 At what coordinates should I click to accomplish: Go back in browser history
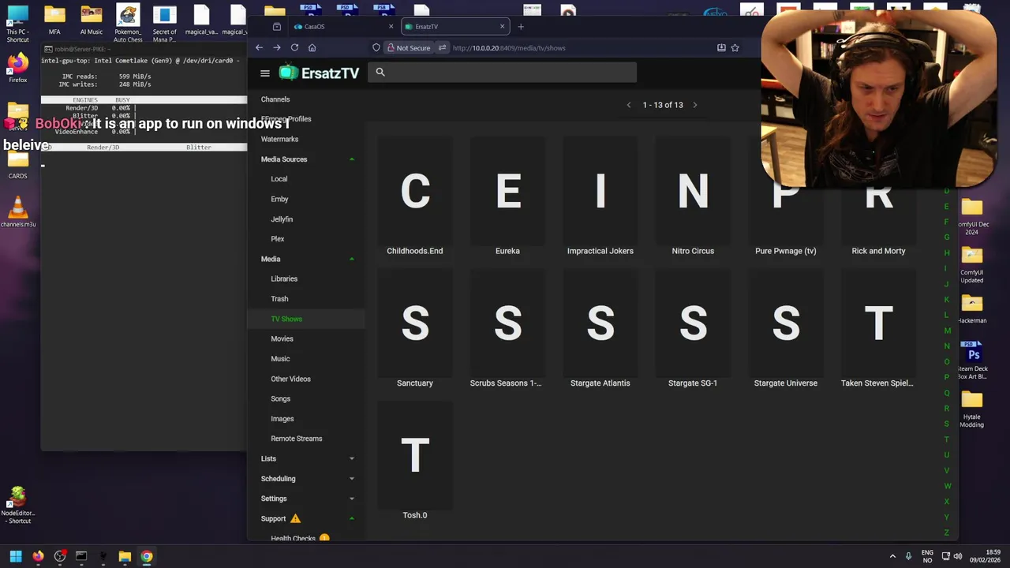[x=259, y=48]
